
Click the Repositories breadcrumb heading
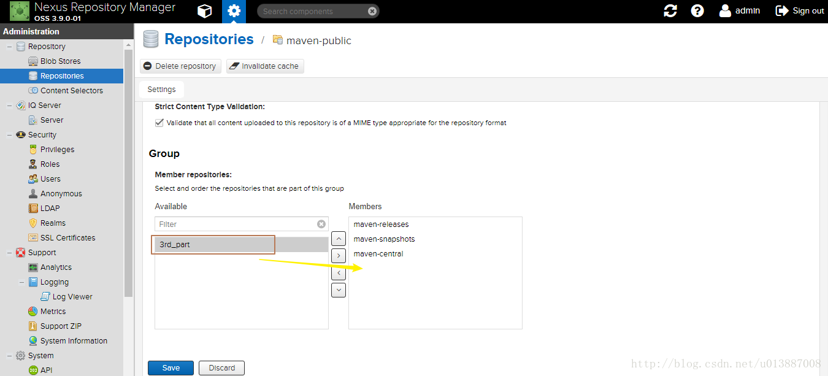tap(209, 39)
